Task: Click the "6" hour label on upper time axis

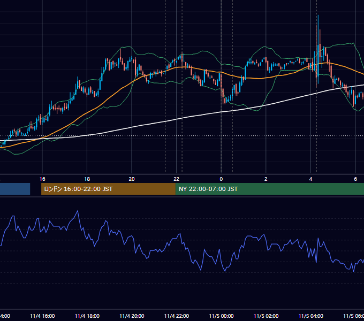Action: (x=355, y=179)
